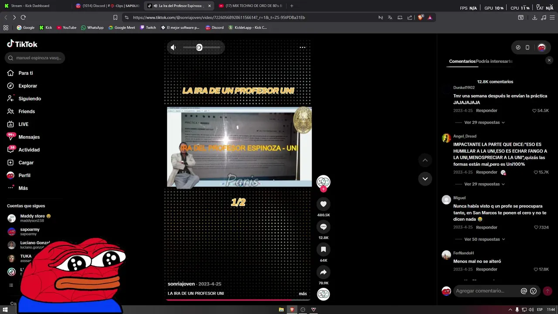This screenshot has height=314, width=558.
Task: Go to next video with down arrow
Action: (425, 179)
